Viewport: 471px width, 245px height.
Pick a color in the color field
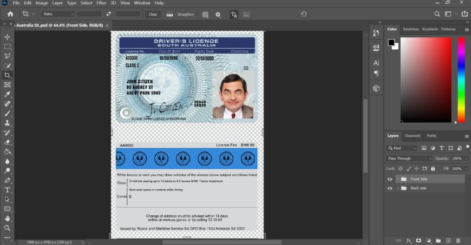click(x=426, y=80)
